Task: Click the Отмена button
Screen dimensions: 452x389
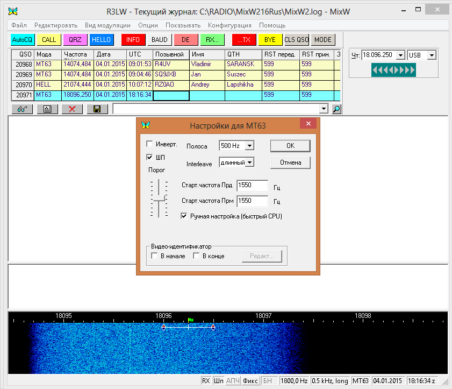Action: click(290, 162)
